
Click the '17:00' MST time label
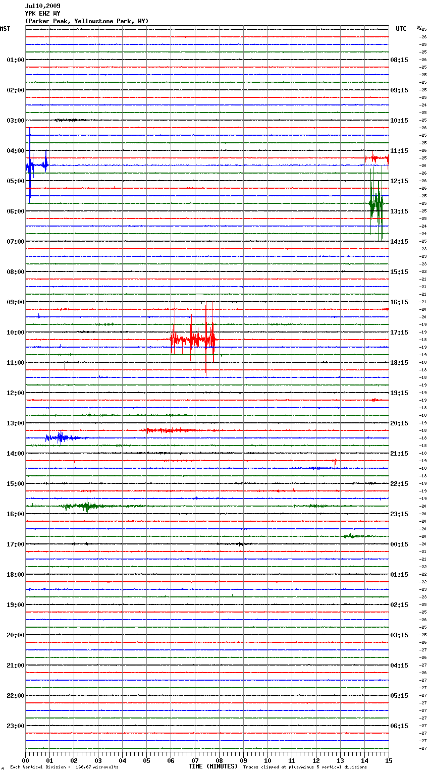point(15,544)
